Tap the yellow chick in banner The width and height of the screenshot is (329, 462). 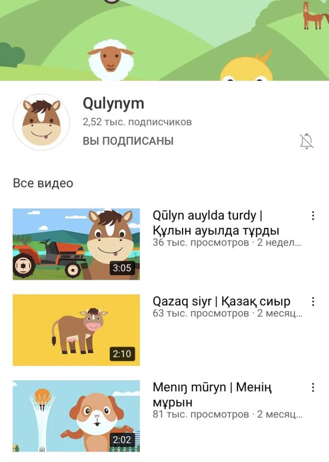[x=247, y=66]
